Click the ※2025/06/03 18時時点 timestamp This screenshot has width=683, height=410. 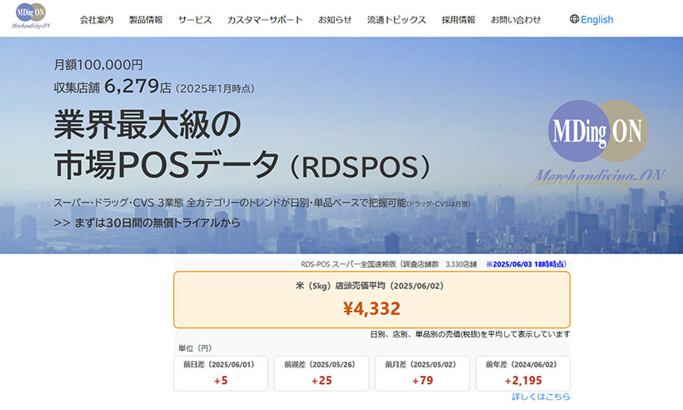click(x=526, y=264)
